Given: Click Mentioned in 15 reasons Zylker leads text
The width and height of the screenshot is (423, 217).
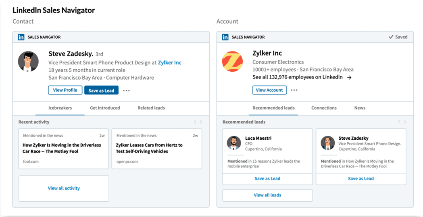Looking at the screenshot, I should click(x=264, y=164).
